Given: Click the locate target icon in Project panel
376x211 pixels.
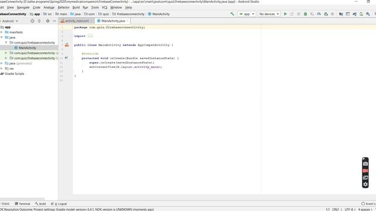Looking at the screenshot, I should pyautogui.click(x=32, y=21).
